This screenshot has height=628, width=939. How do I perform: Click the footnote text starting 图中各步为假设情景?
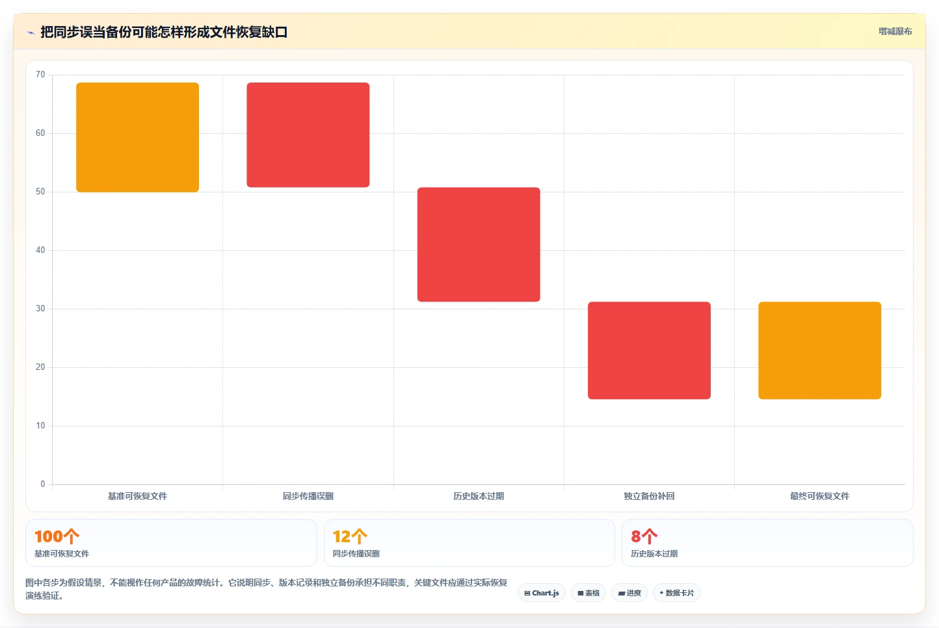pos(267,589)
